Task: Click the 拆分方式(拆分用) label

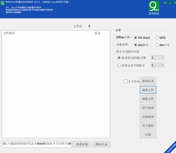Action: (127, 52)
